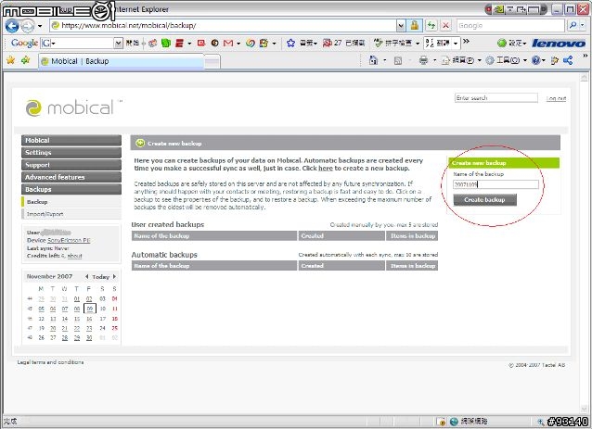This screenshot has width=592, height=429.
Task: Go back with the browser Back arrow
Action: tap(12, 26)
